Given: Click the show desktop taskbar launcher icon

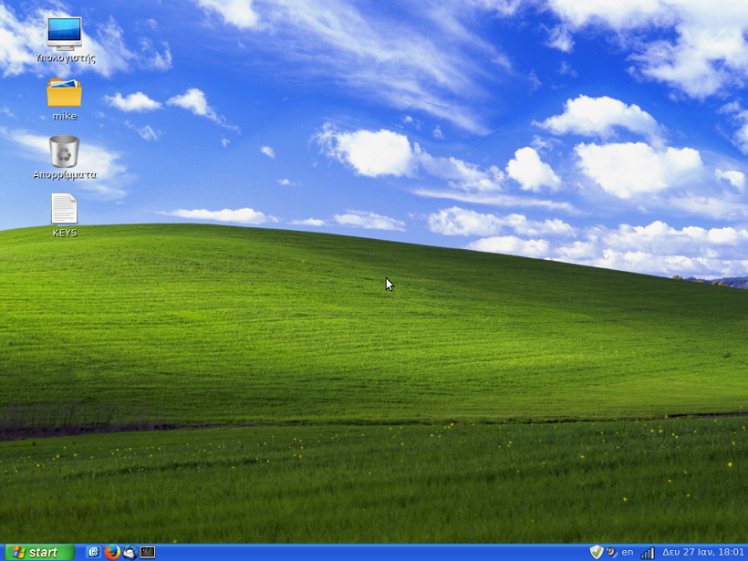Looking at the screenshot, I should pyautogui.click(x=93, y=553).
